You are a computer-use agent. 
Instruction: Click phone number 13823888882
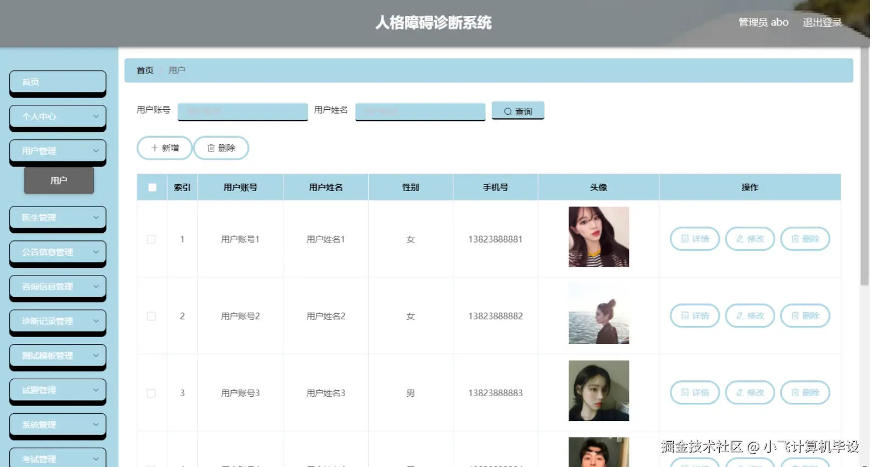pos(495,316)
